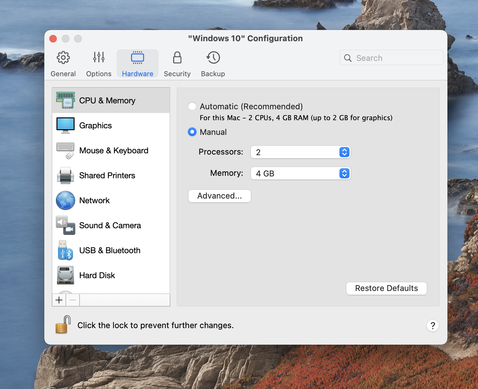The width and height of the screenshot is (478, 389).
Task: Open the General settings gear icon
Action: 63,57
